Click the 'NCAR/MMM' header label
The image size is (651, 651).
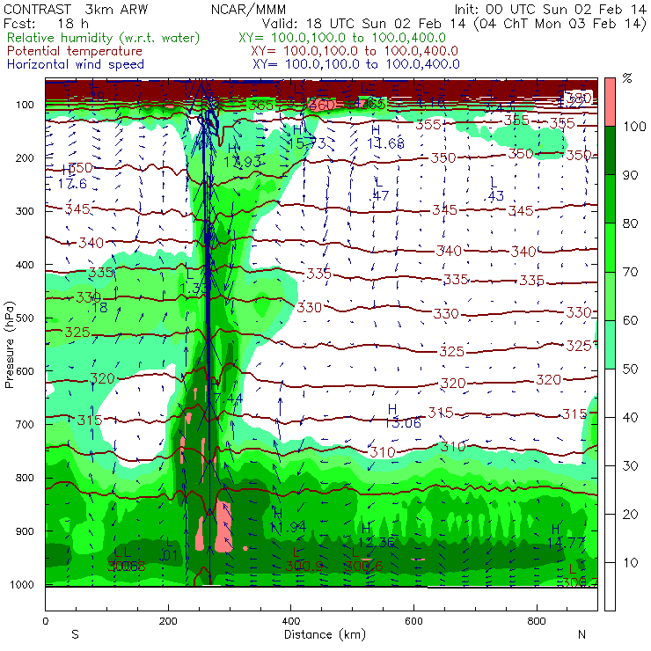tap(248, 9)
